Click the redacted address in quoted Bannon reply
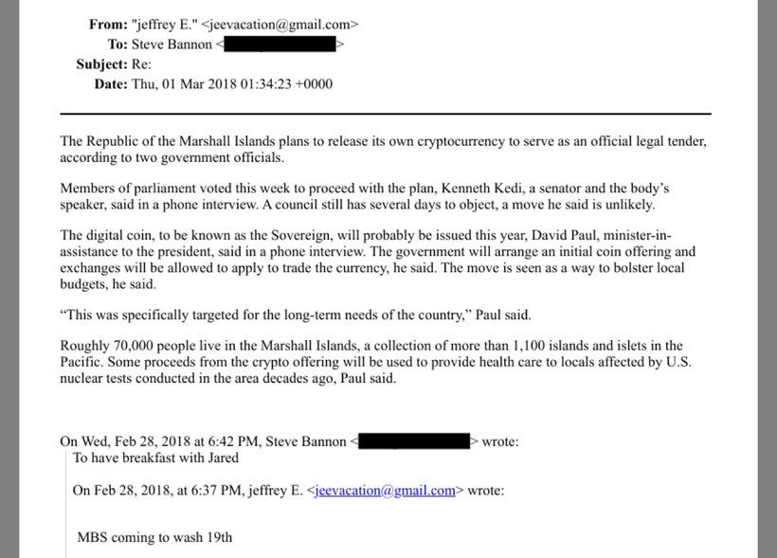The height and width of the screenshot is (558, 777). point(414,441)
